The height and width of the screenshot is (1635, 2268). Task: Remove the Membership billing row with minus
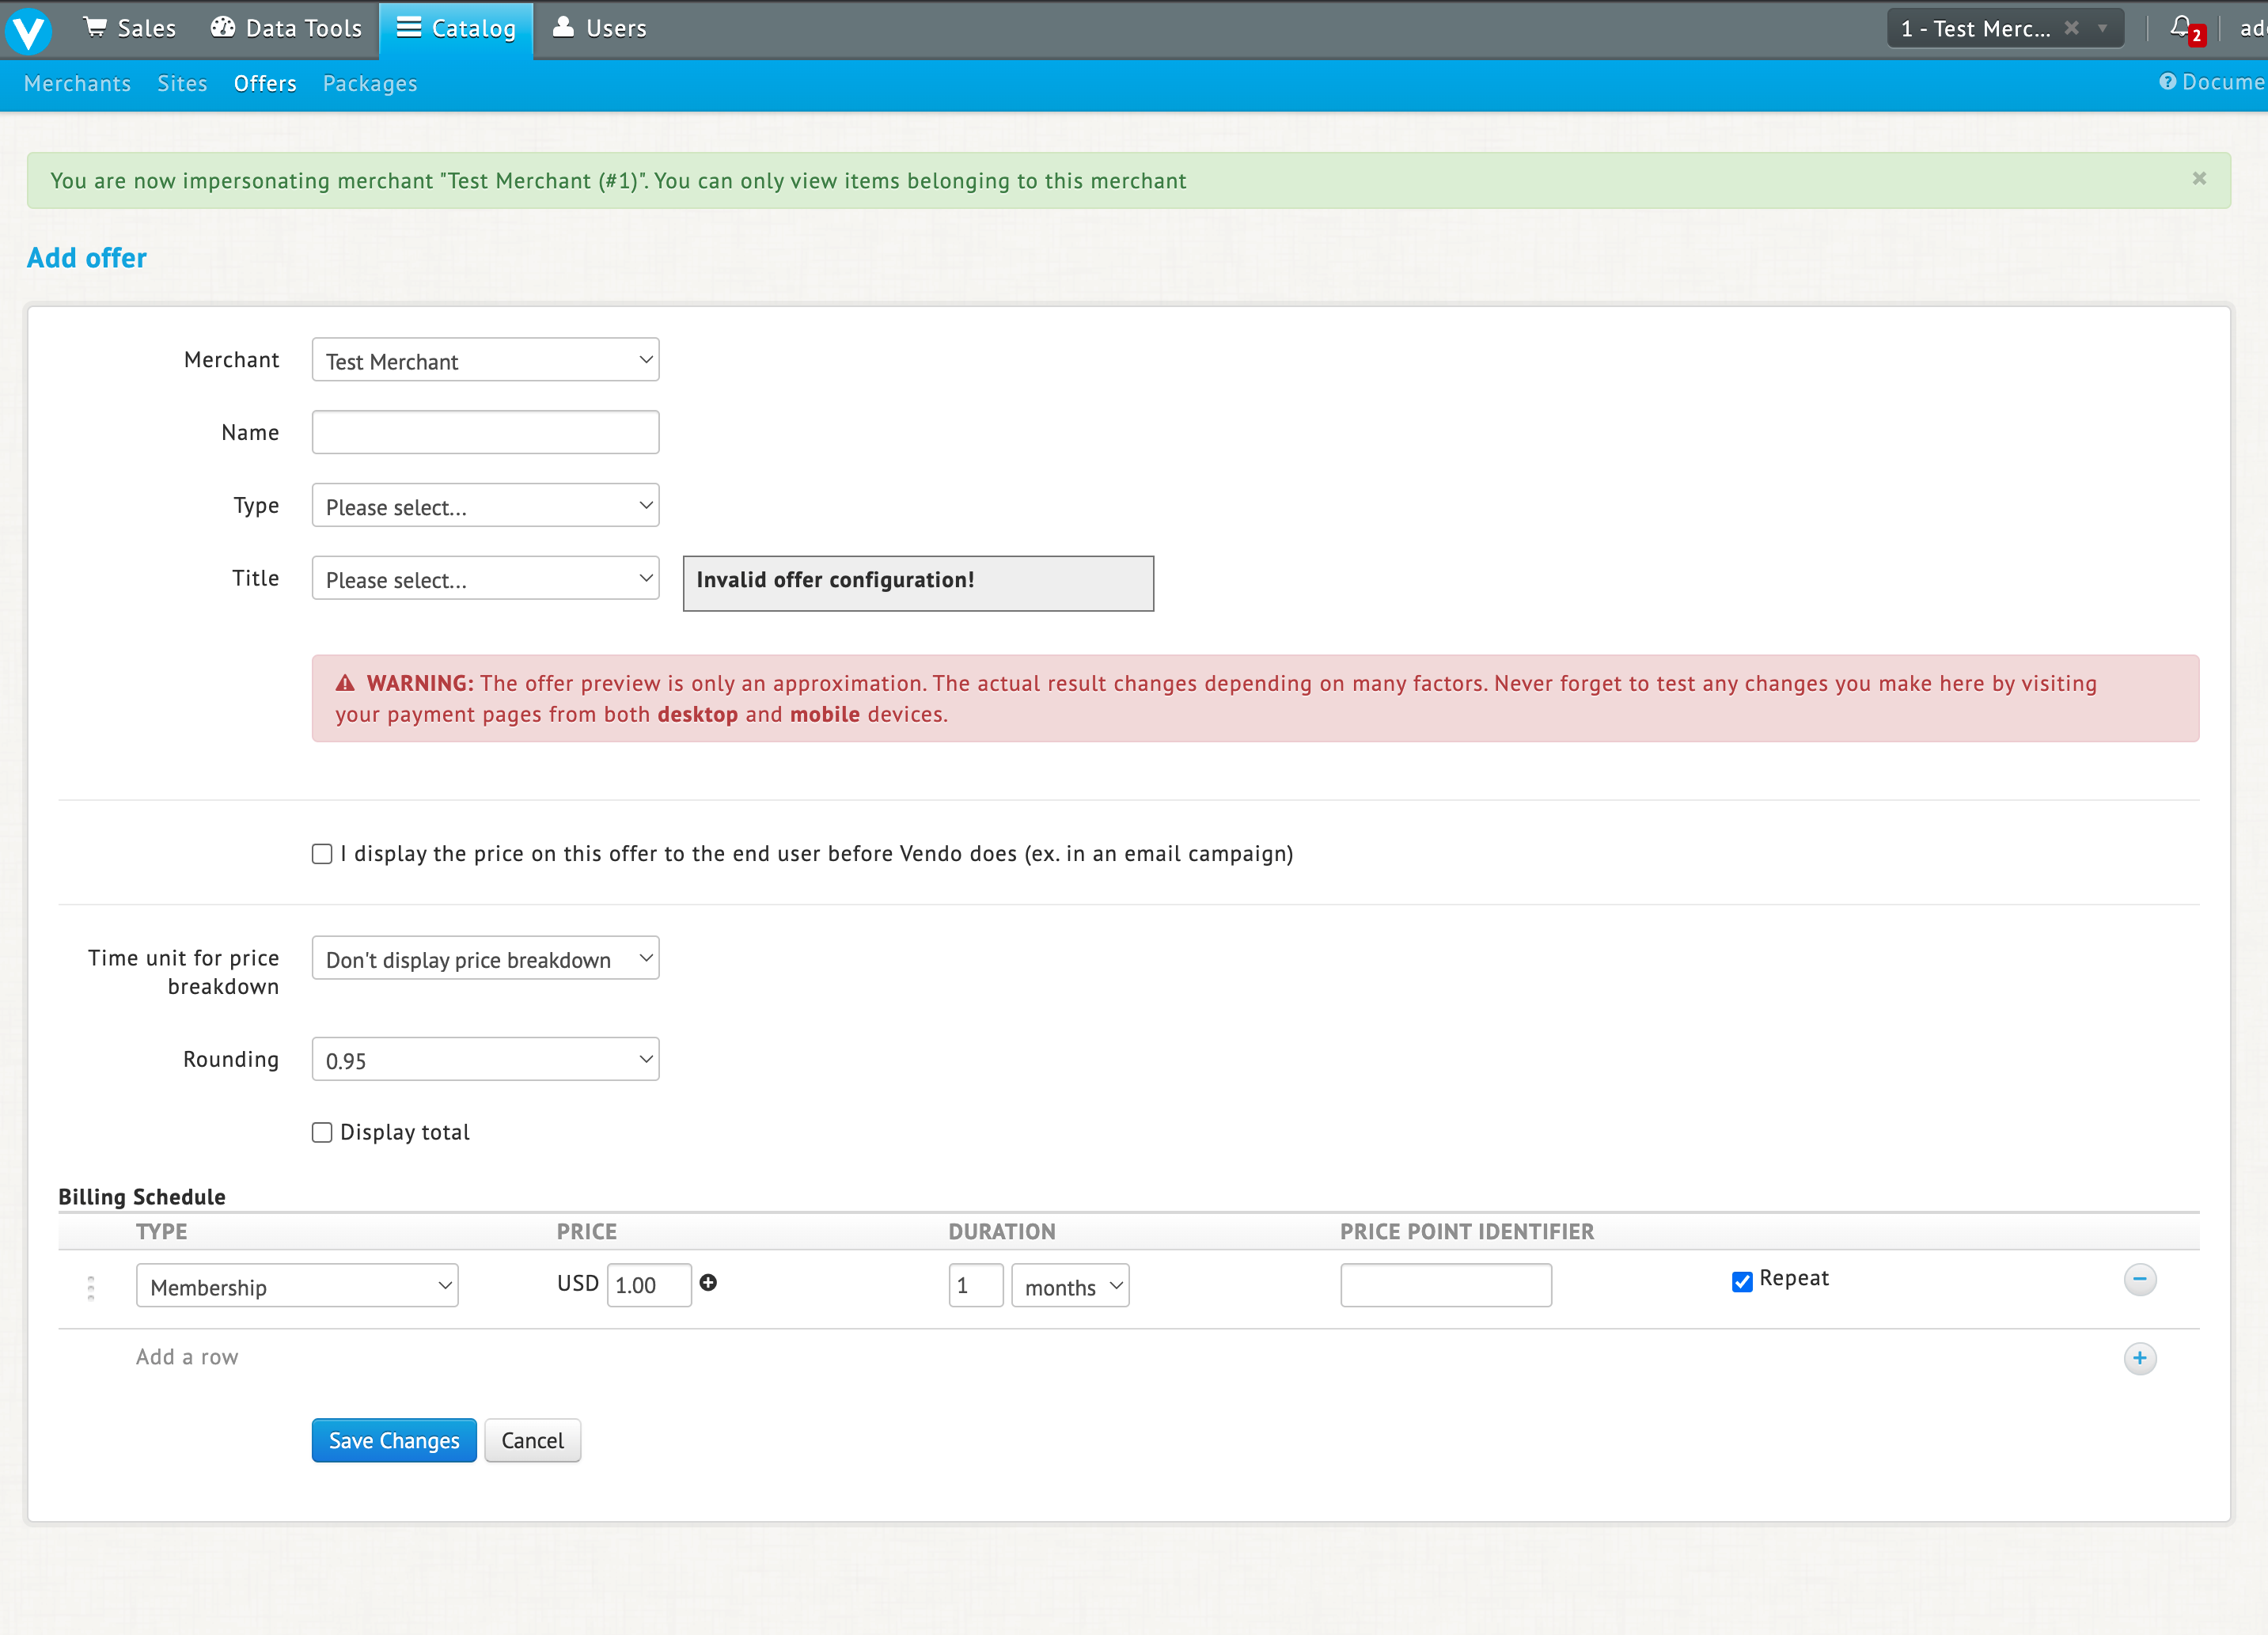2140,1279
